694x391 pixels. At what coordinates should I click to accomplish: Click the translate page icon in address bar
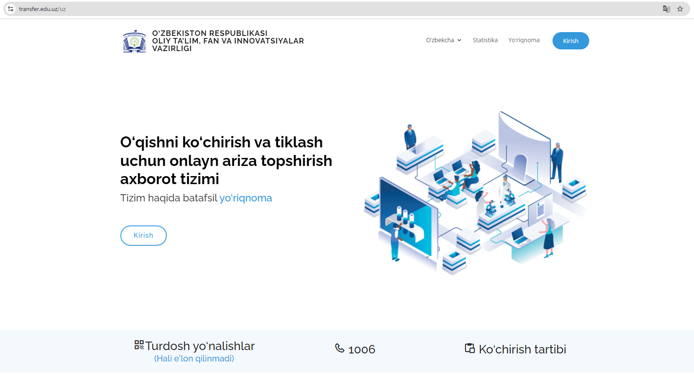[x=666, y=9]
